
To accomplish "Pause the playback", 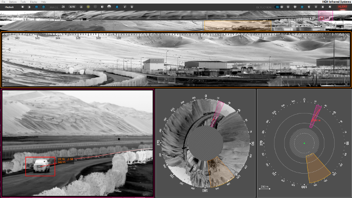I will coord(36,7).
